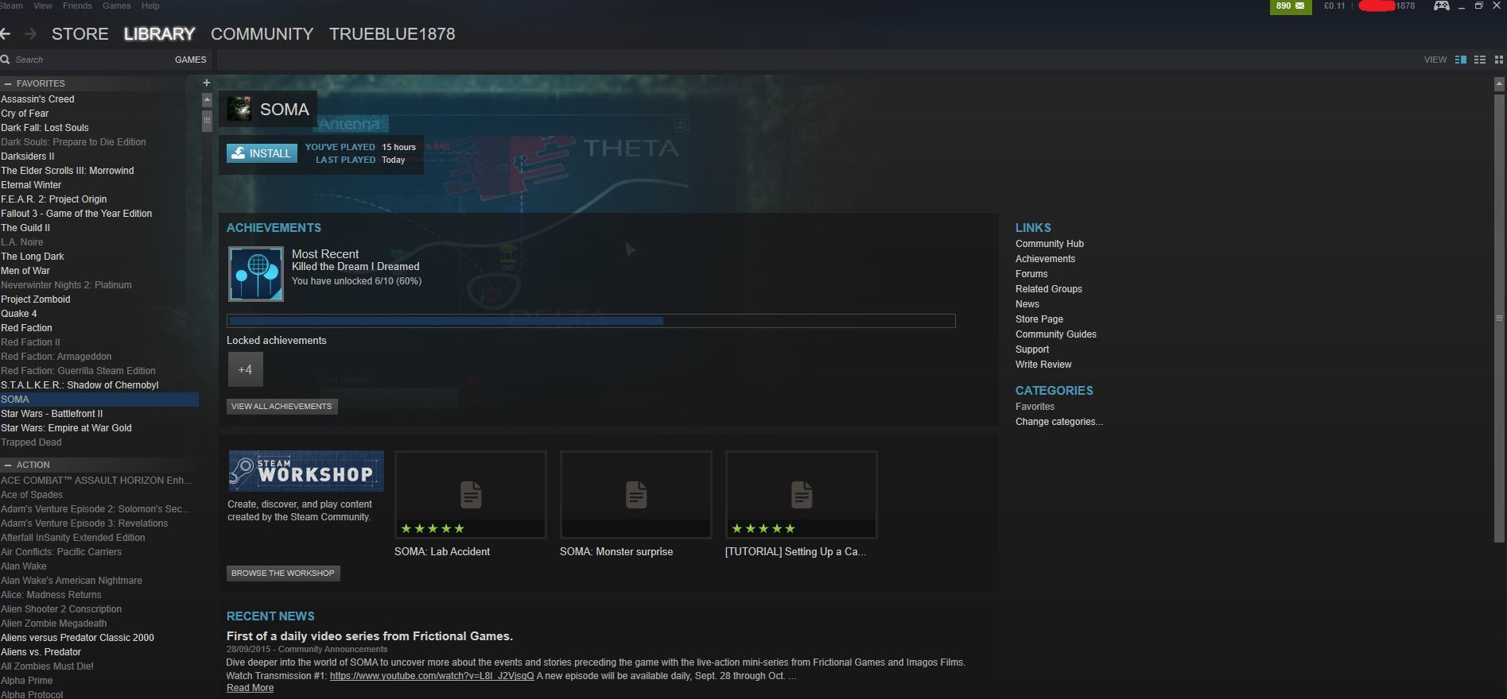Screen dimensions: 1507x699
Task: Open the GAMES filter dropdown
Action: 190,60
